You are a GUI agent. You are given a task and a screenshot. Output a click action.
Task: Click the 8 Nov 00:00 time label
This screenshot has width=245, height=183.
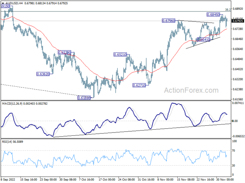pos(165,180)
